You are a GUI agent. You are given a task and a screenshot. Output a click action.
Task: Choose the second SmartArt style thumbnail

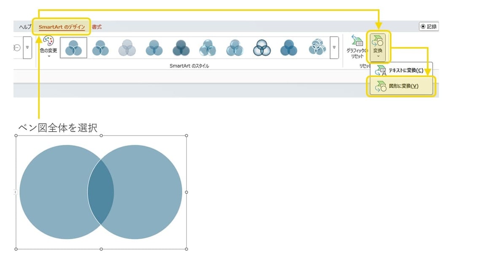click(x=100, y=48)
